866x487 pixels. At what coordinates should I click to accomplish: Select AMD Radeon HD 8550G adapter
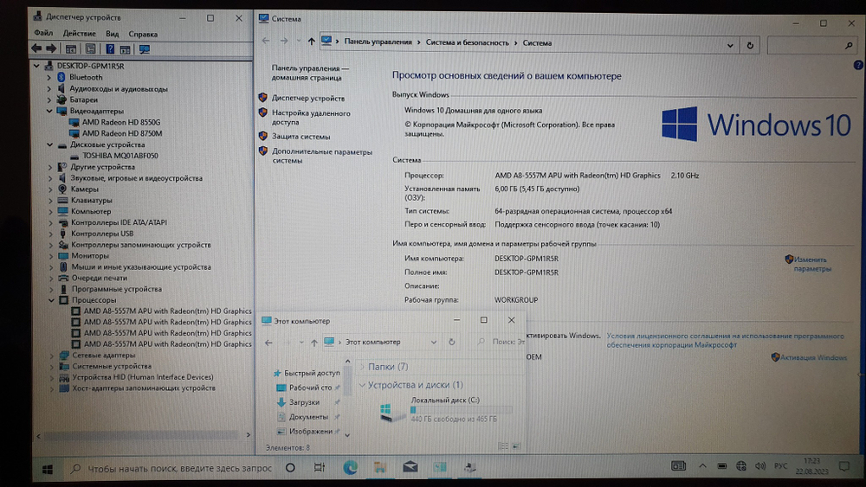[x=121, y=122]
